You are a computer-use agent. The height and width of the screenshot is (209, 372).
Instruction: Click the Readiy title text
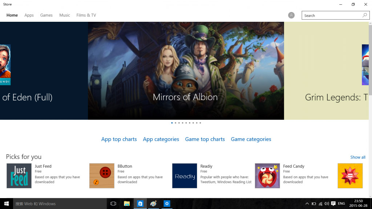coord(206,166)
